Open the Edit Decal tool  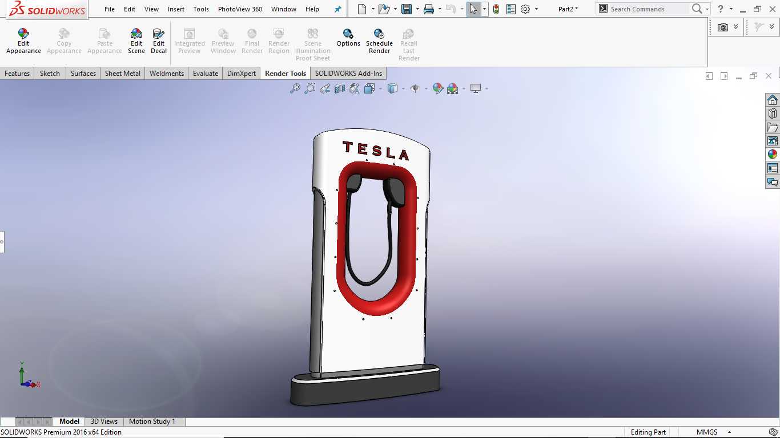159,41
